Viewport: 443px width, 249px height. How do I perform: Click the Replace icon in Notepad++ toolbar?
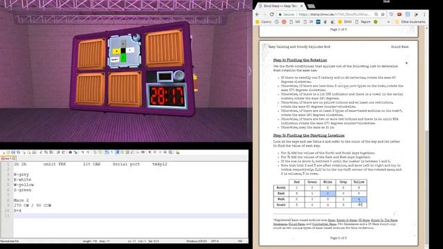75,152
